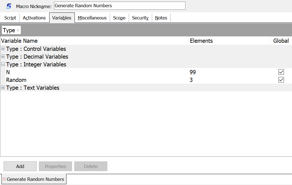Open the Notes tab

click(x=161, y=18)
